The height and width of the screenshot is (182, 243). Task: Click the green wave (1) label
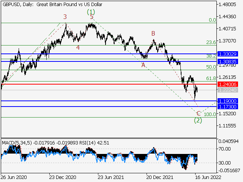pos(91,12)
